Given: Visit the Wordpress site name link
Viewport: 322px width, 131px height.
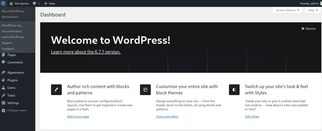Looking at the screenshot, I should pos(22,3).
